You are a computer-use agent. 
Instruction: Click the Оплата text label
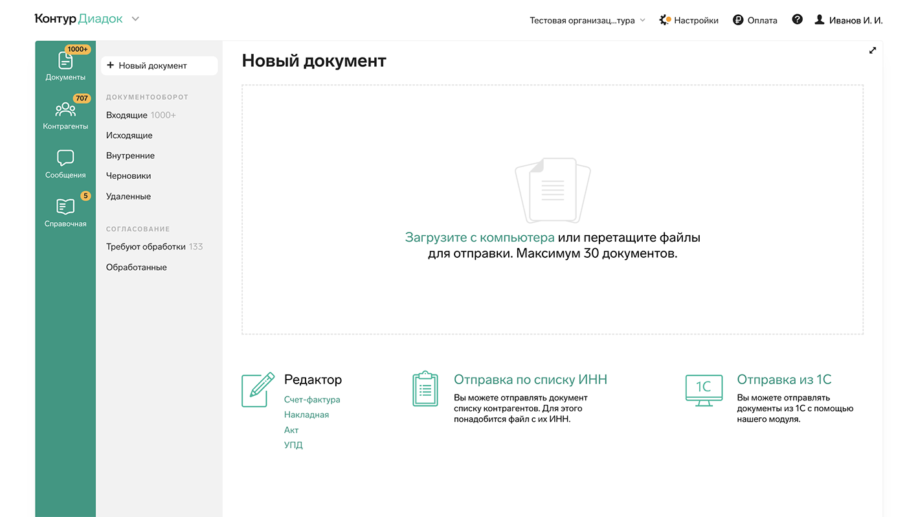[x=762, y=20]
